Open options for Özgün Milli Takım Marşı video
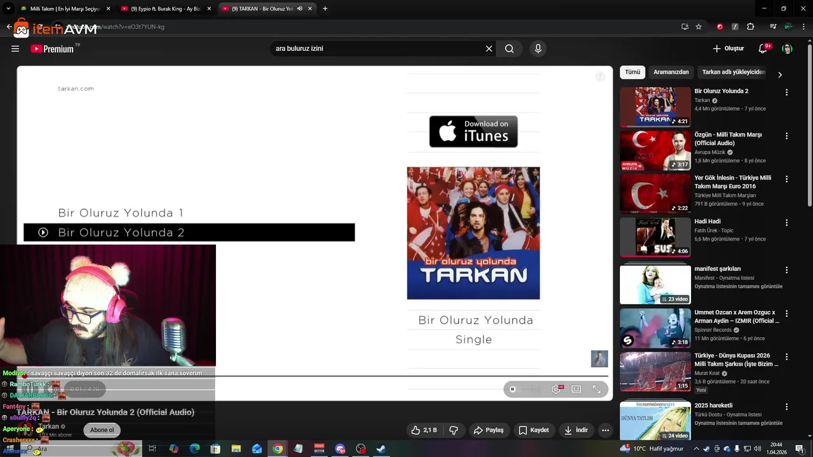The image size is (813, 457). (786, 136)
